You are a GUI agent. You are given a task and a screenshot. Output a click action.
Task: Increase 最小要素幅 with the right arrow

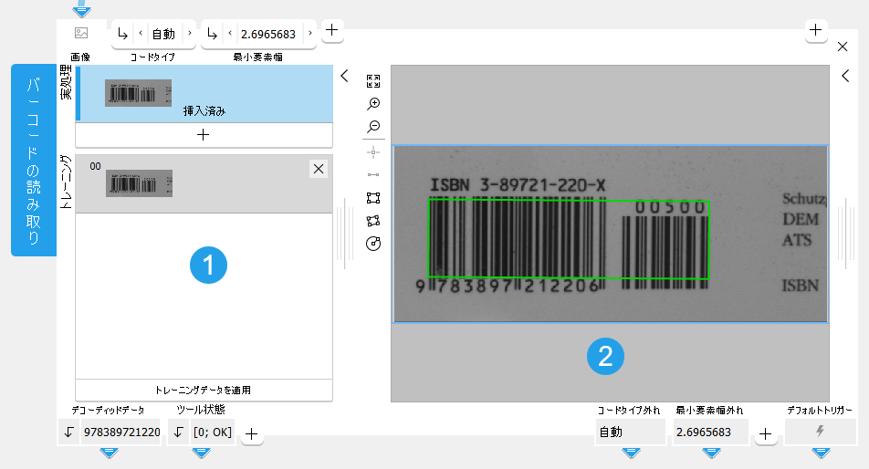click(310, 34)
